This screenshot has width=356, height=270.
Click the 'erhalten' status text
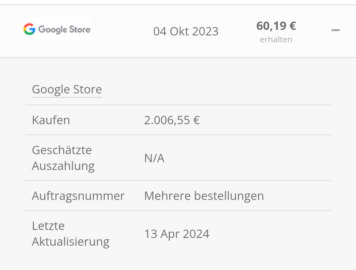click(276, 40)
